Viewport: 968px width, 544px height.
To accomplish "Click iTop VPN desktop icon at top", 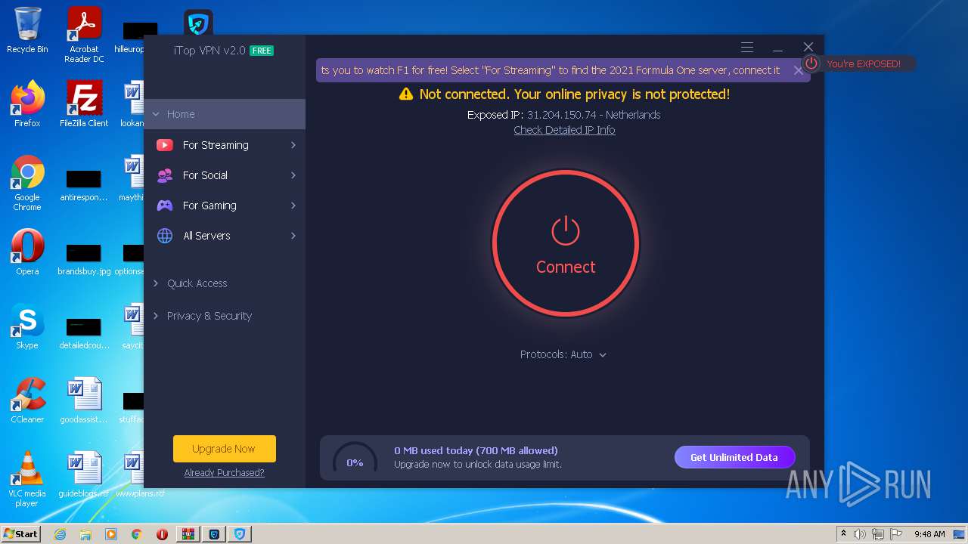I will [x=198, y=23].
